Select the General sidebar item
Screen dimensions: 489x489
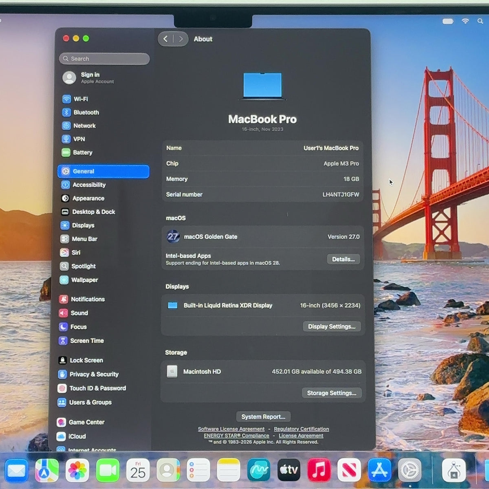(104, 172)
